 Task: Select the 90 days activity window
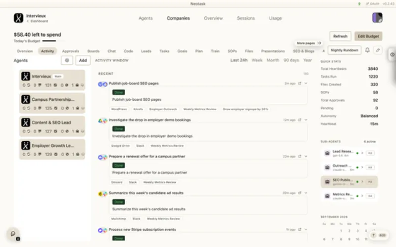pyautogui.click(x=291, y=60)
